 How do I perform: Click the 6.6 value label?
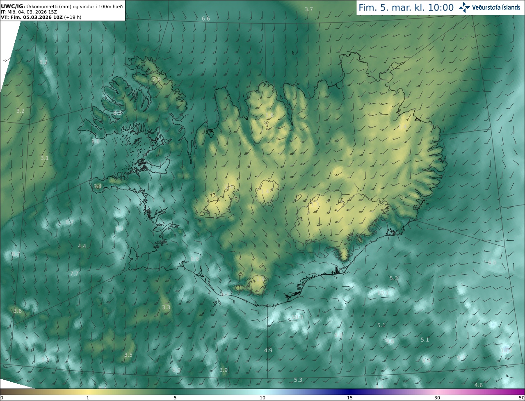tap(206, 19)
